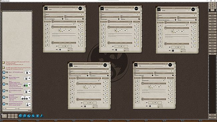
Task: Click the Skills sidebar button
Action: [x=212, y=51]
